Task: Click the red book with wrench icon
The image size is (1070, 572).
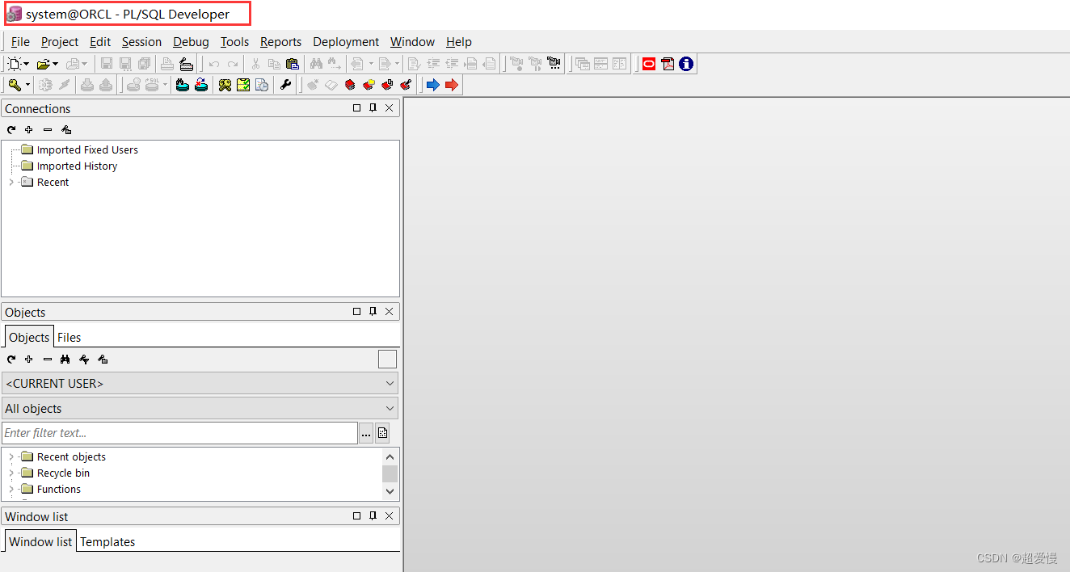Action: 406,85
